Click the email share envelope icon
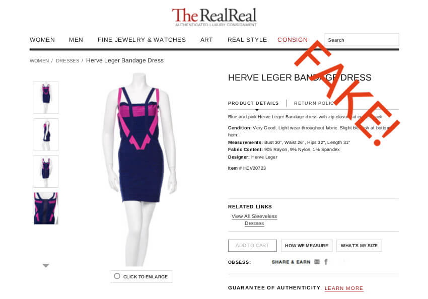The image size is (428, 299). point(317,262)
